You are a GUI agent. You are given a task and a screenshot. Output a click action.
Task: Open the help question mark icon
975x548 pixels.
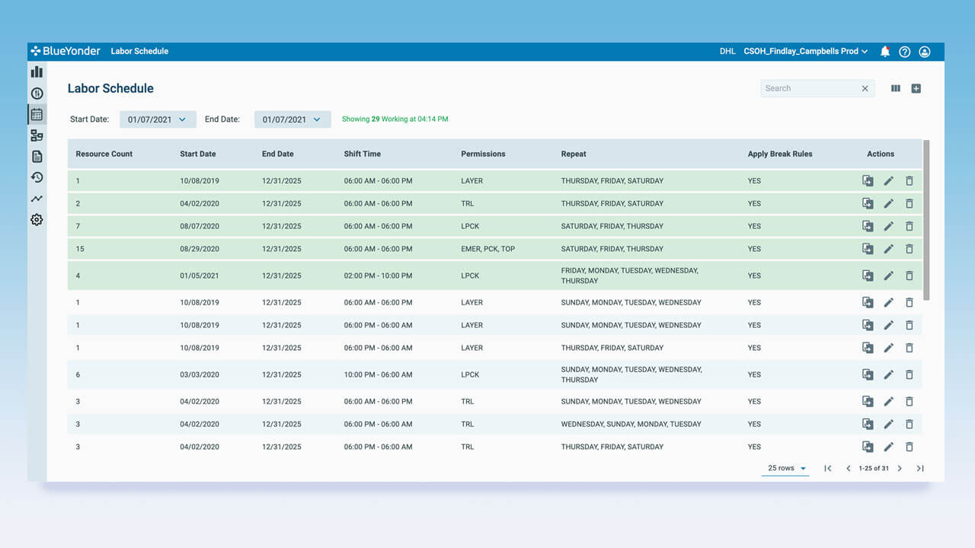click(905, 52)
